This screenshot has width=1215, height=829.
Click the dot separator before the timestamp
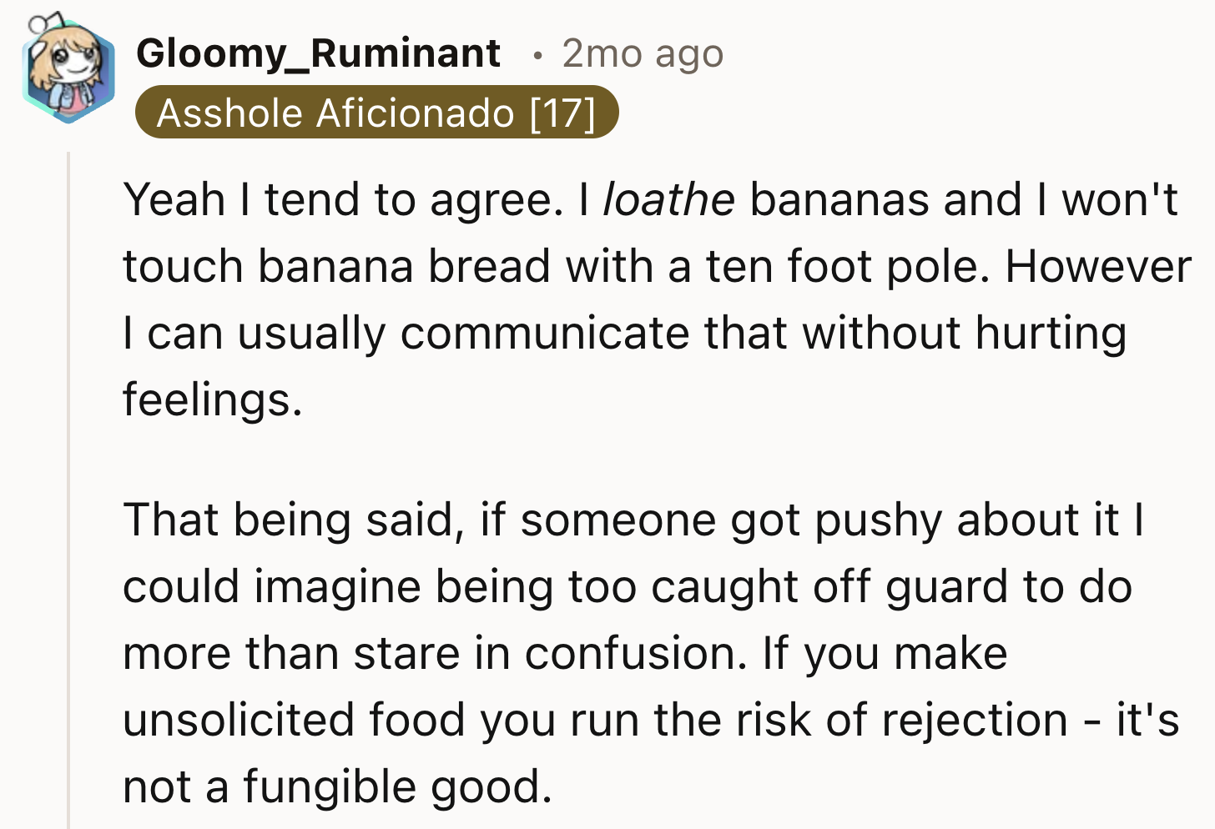pyautogui.click(x=538, y=56)
